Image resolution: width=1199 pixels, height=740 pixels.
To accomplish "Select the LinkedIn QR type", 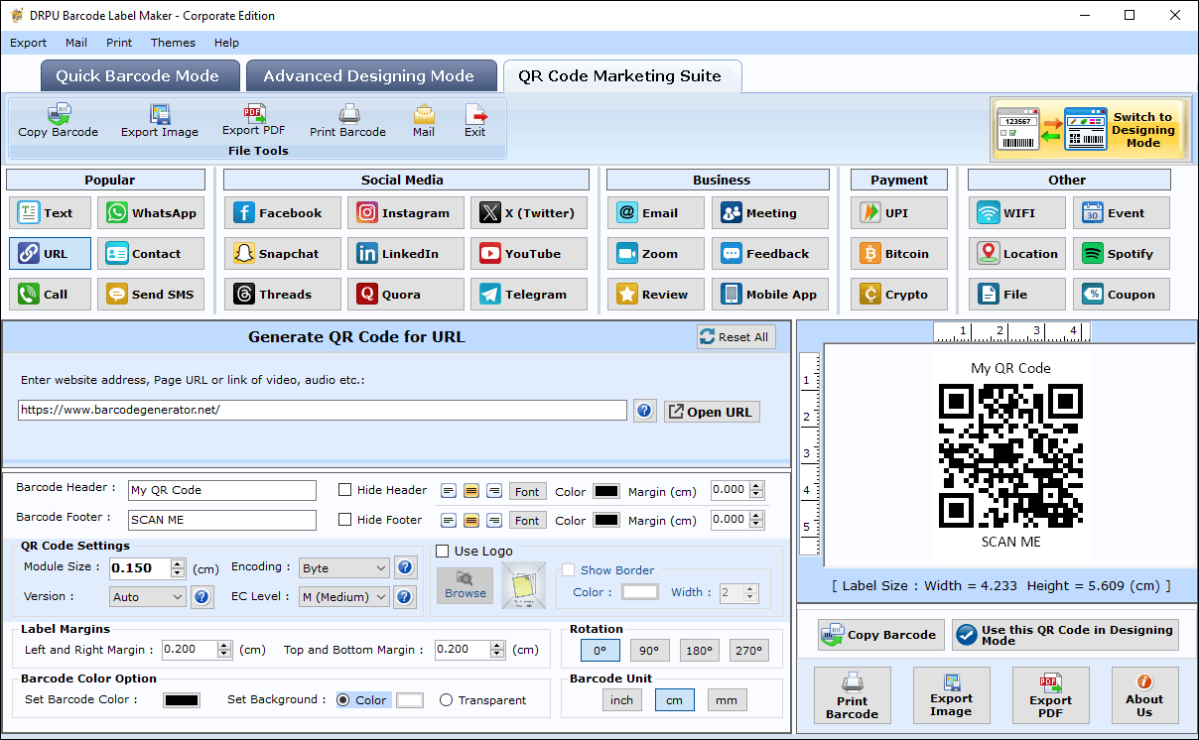I will point(406,254).
